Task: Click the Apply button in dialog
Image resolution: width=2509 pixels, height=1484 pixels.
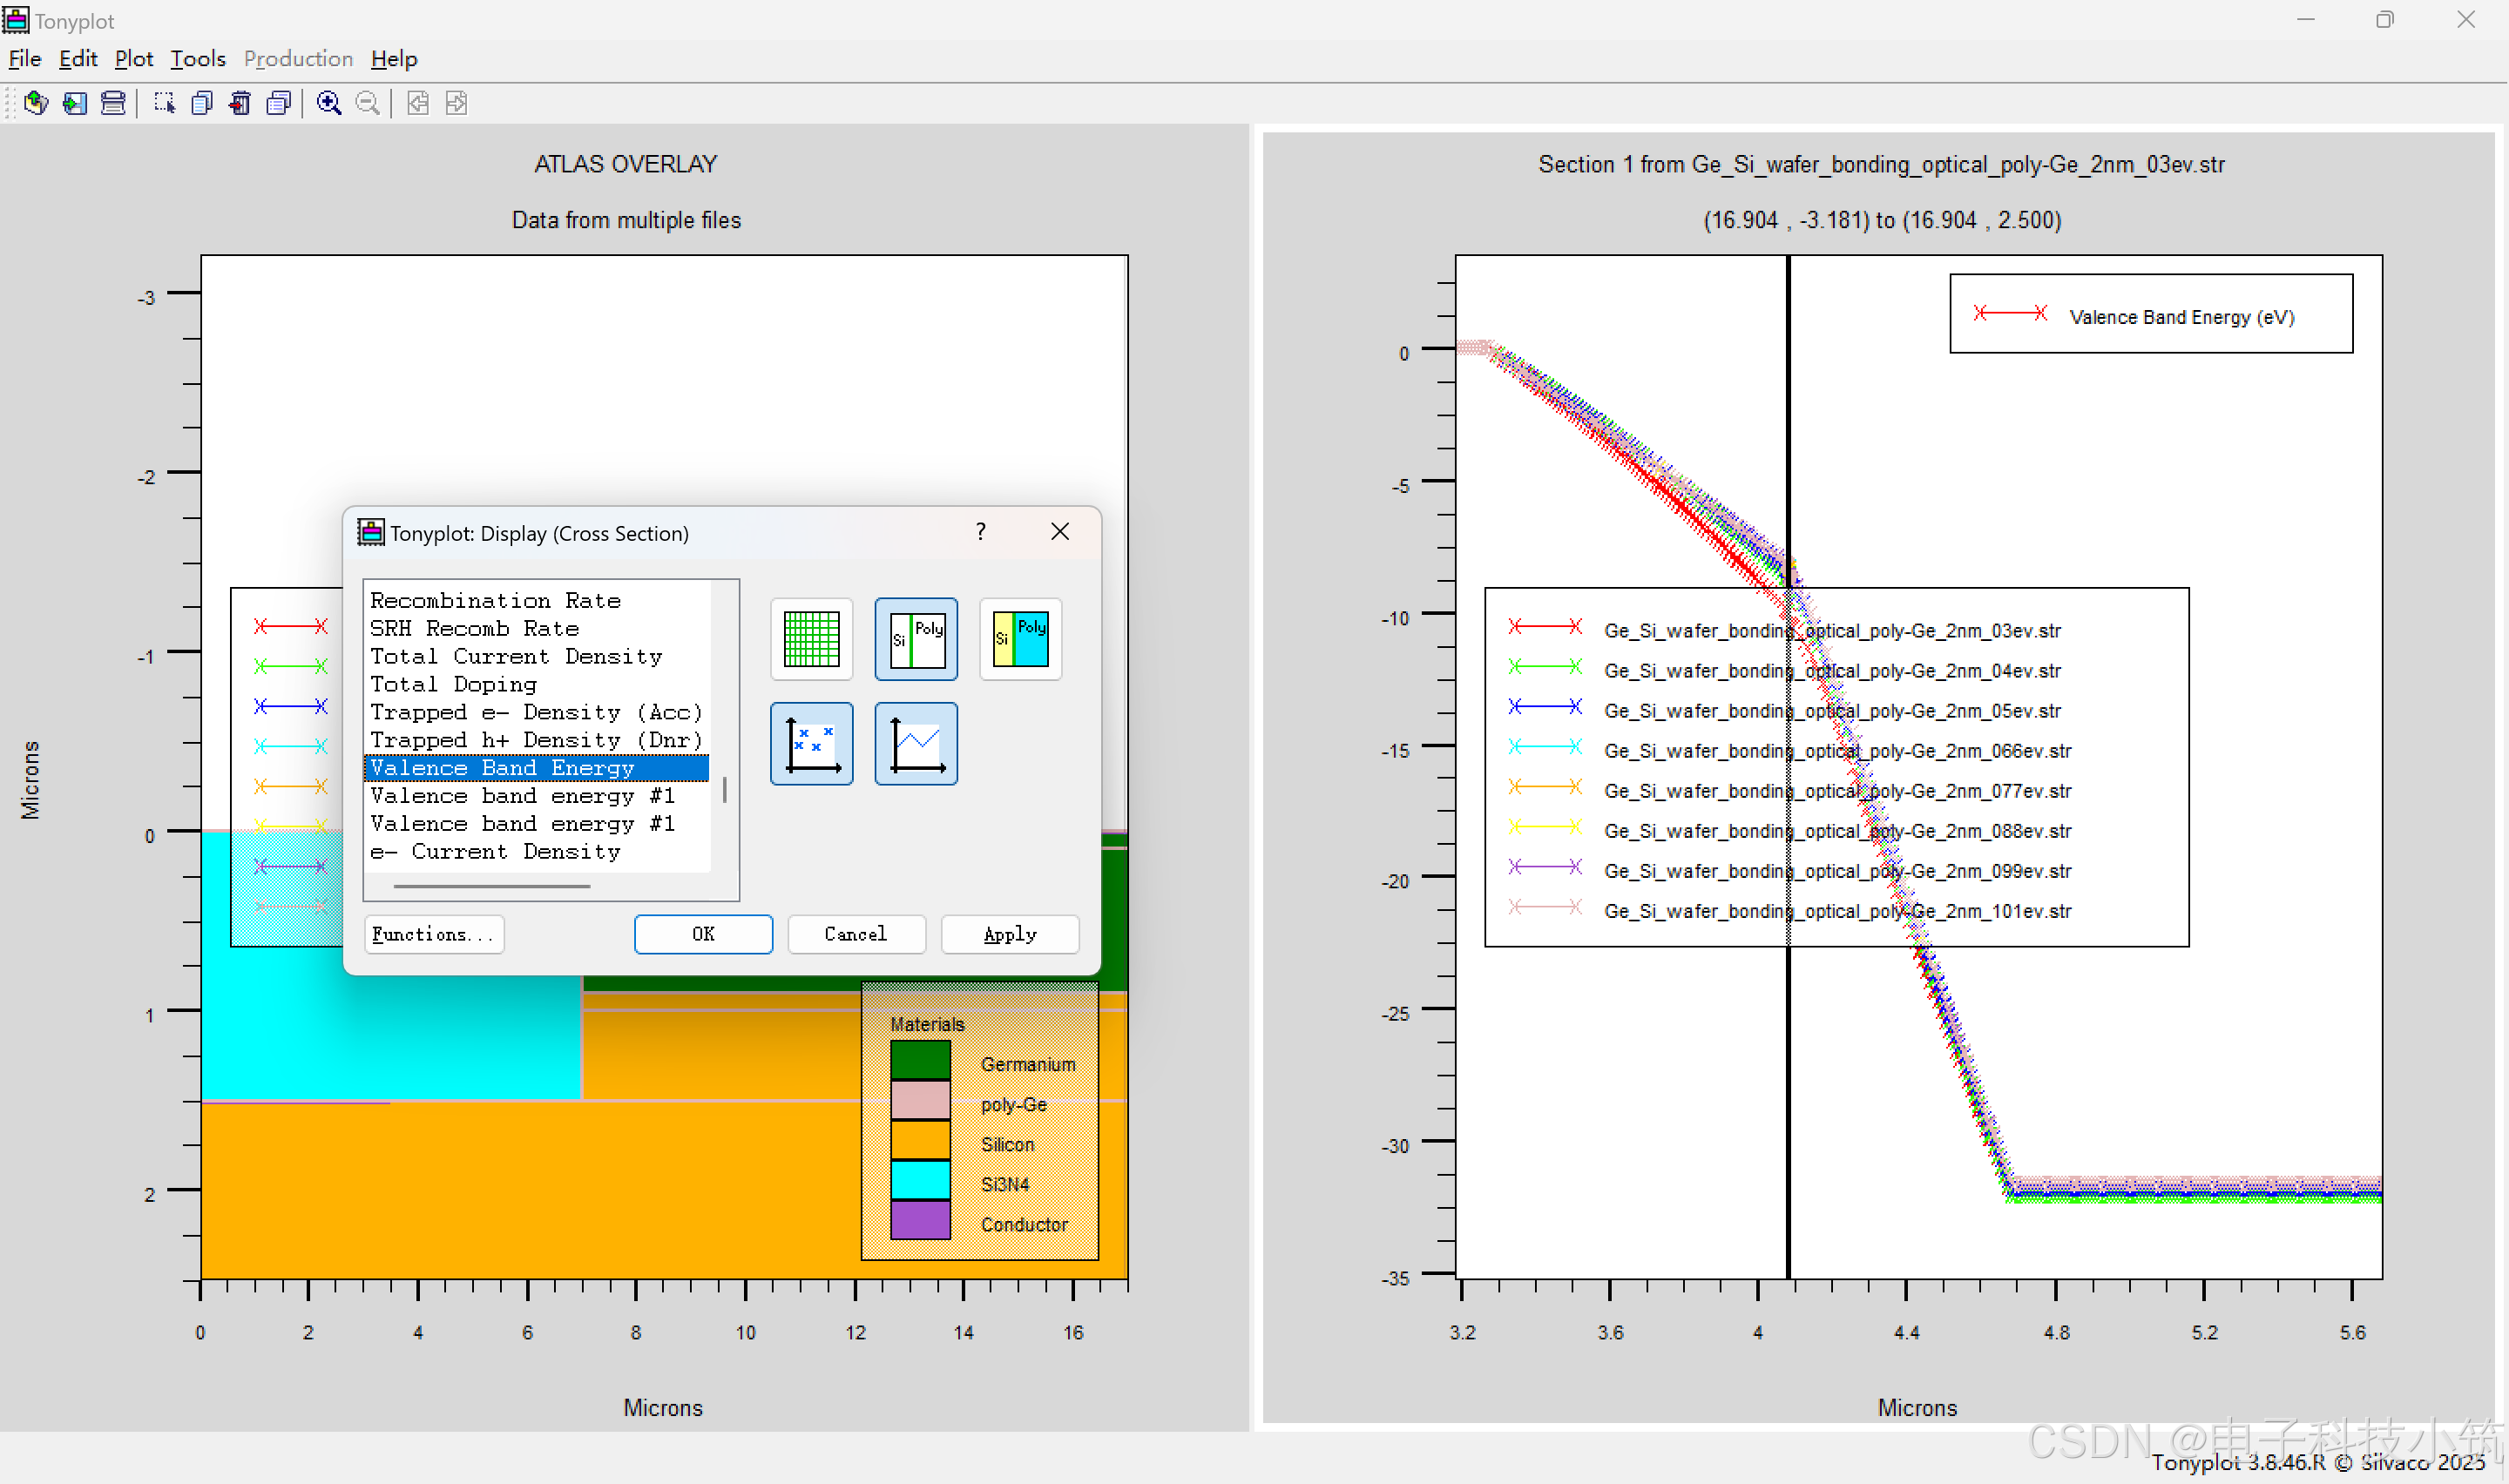Action: coord(1009,934)
